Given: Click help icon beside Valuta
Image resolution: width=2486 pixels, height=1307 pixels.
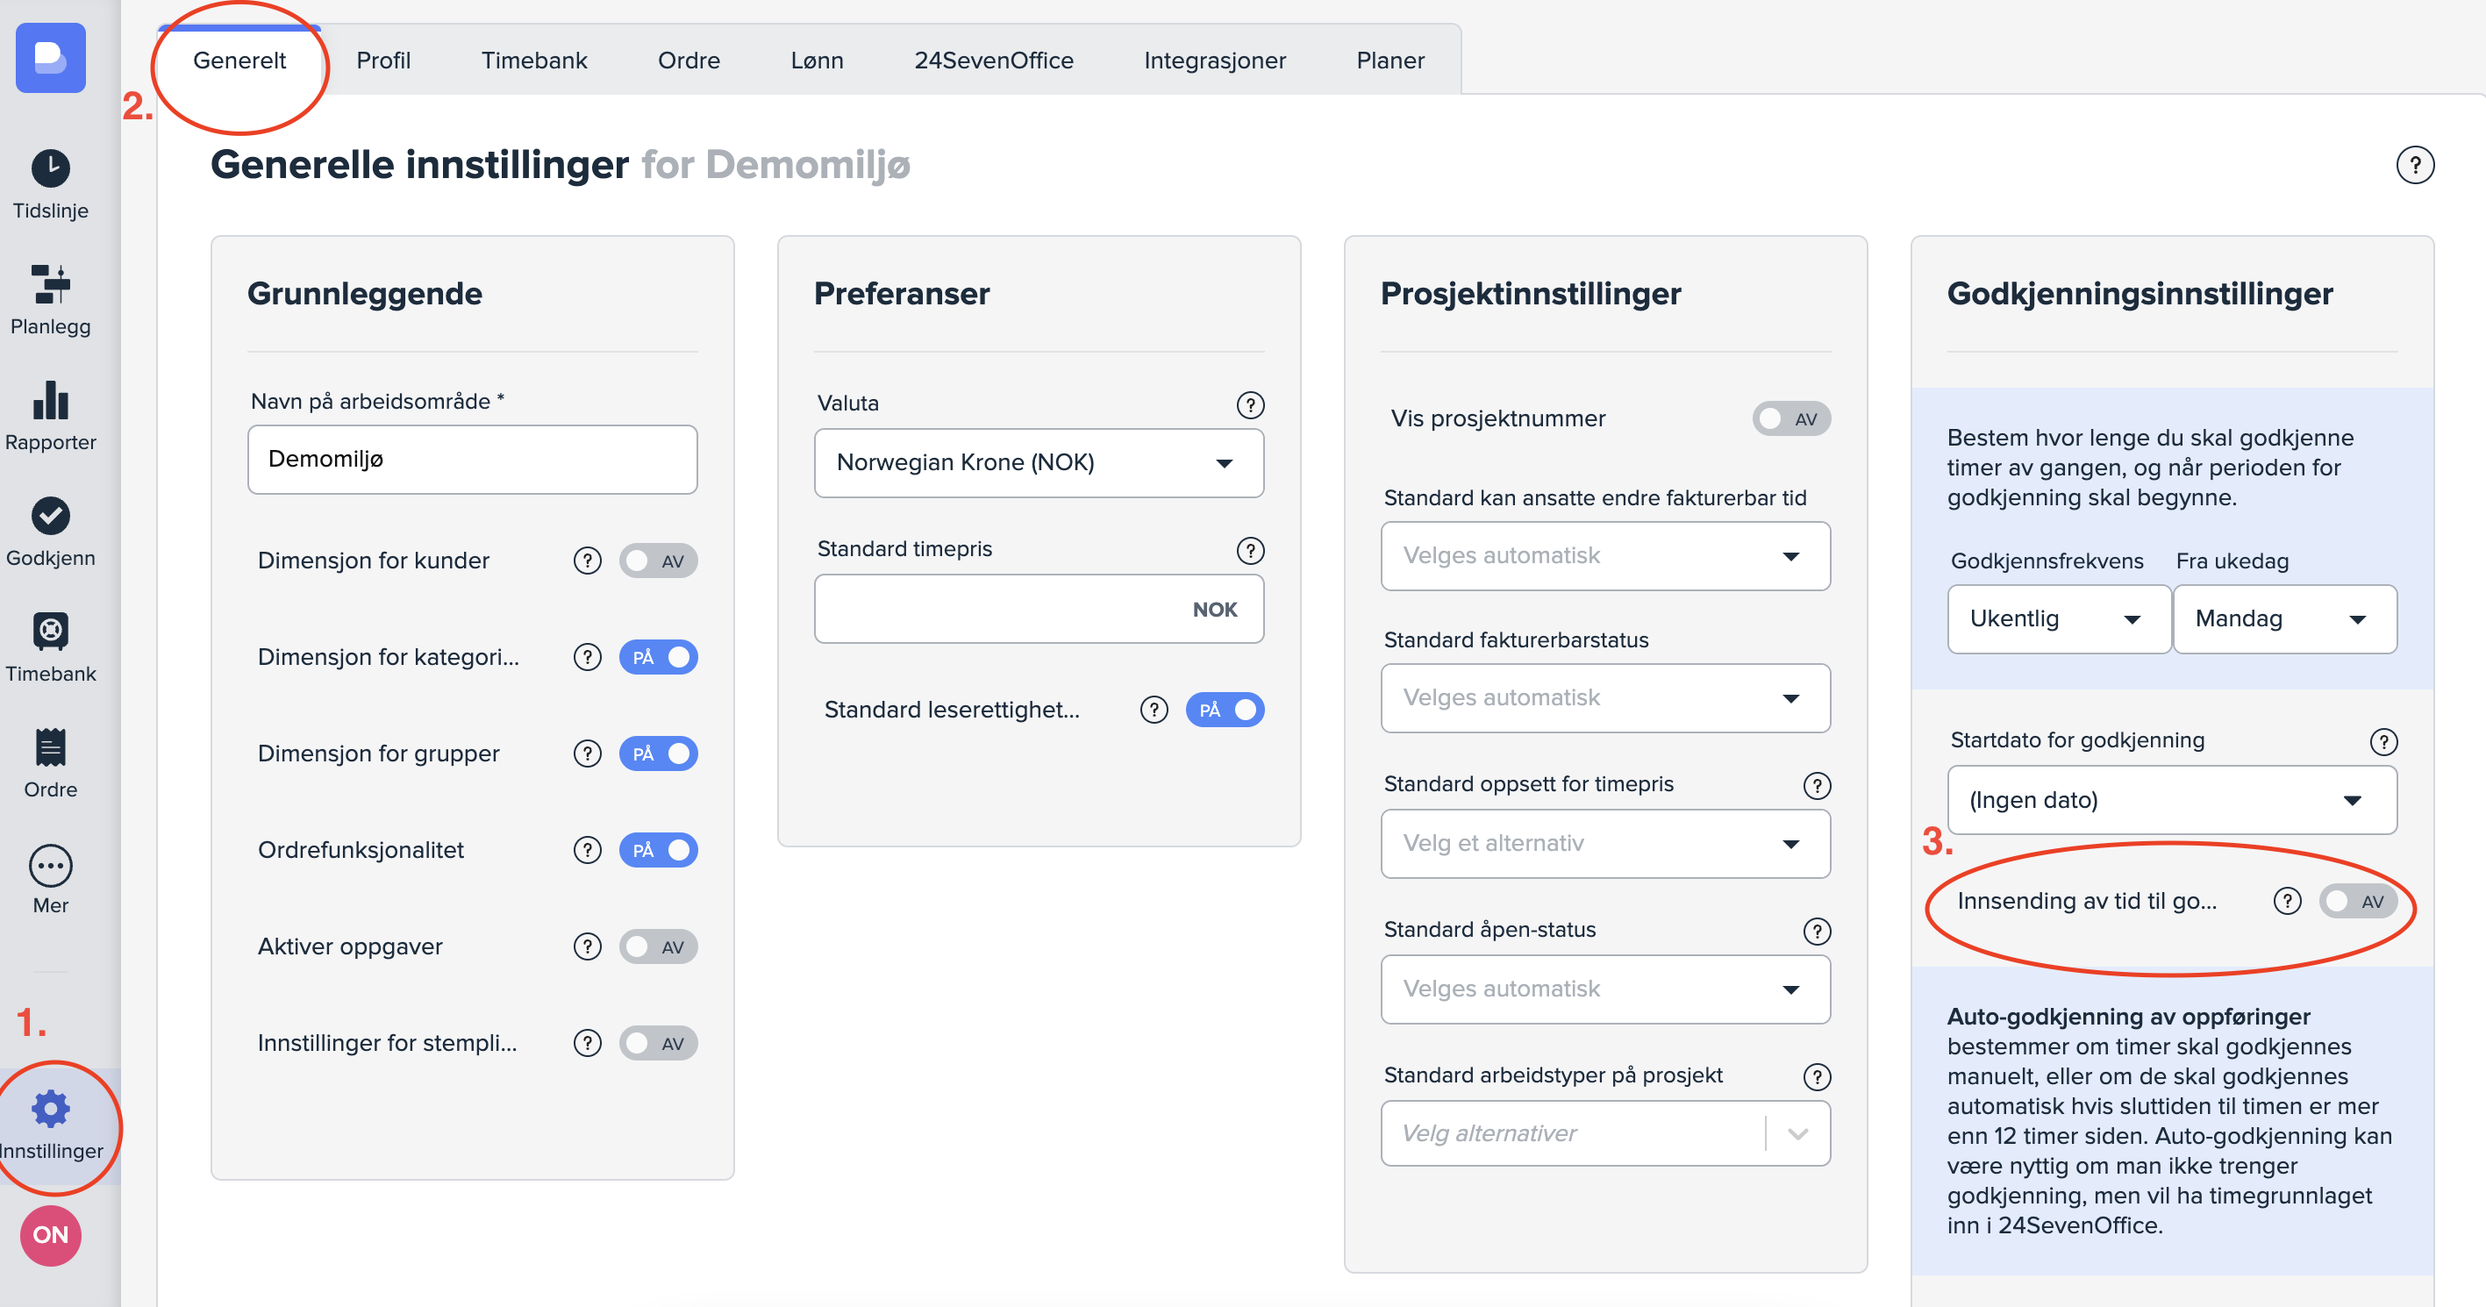Looking at the screenshot, I should point(1250,404).
